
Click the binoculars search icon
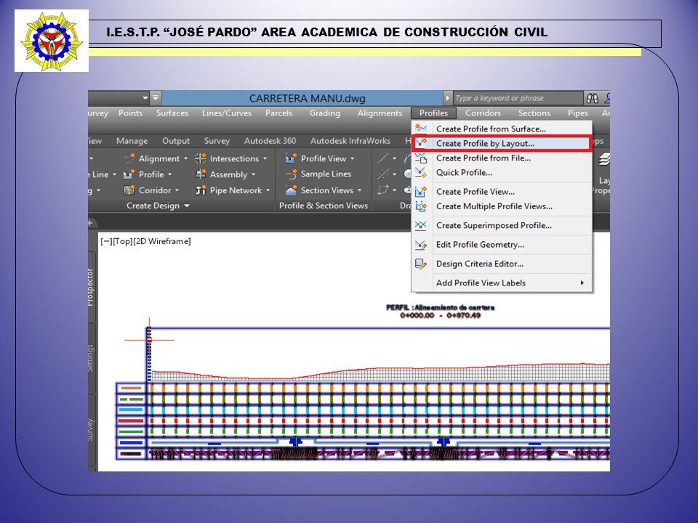(x=593, y=98)
